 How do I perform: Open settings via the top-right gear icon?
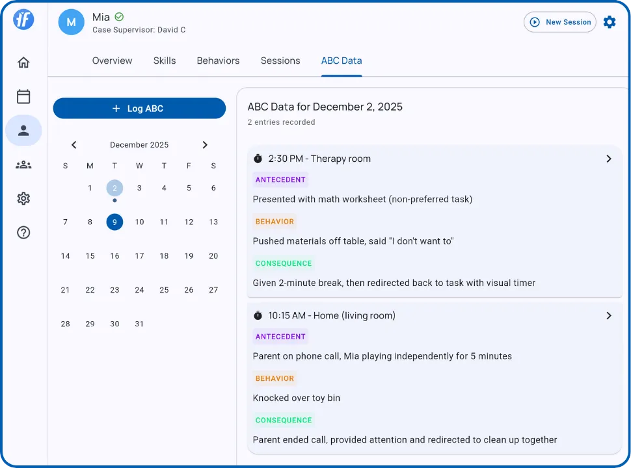[610, 21]
